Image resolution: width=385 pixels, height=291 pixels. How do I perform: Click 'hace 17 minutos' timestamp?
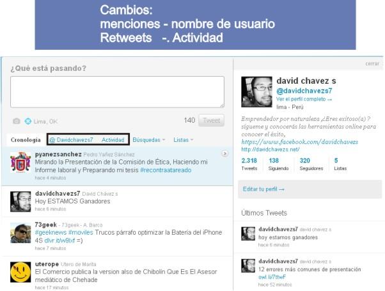(52, 287)
